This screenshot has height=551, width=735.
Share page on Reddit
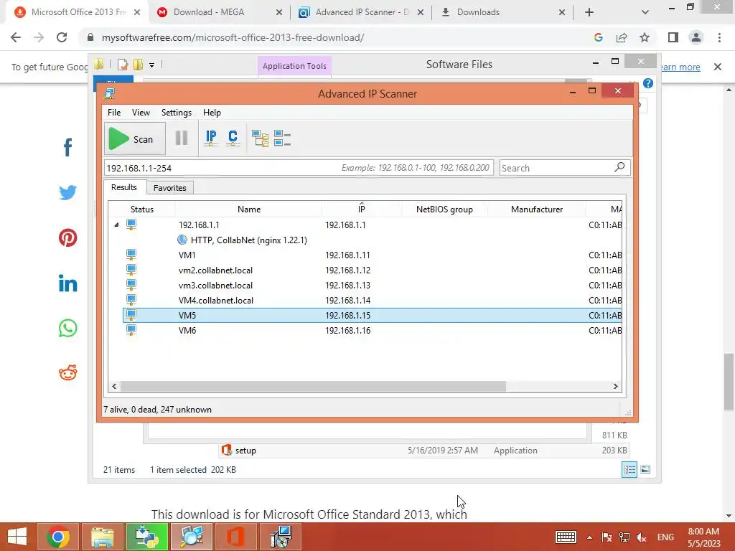(68, 373)
